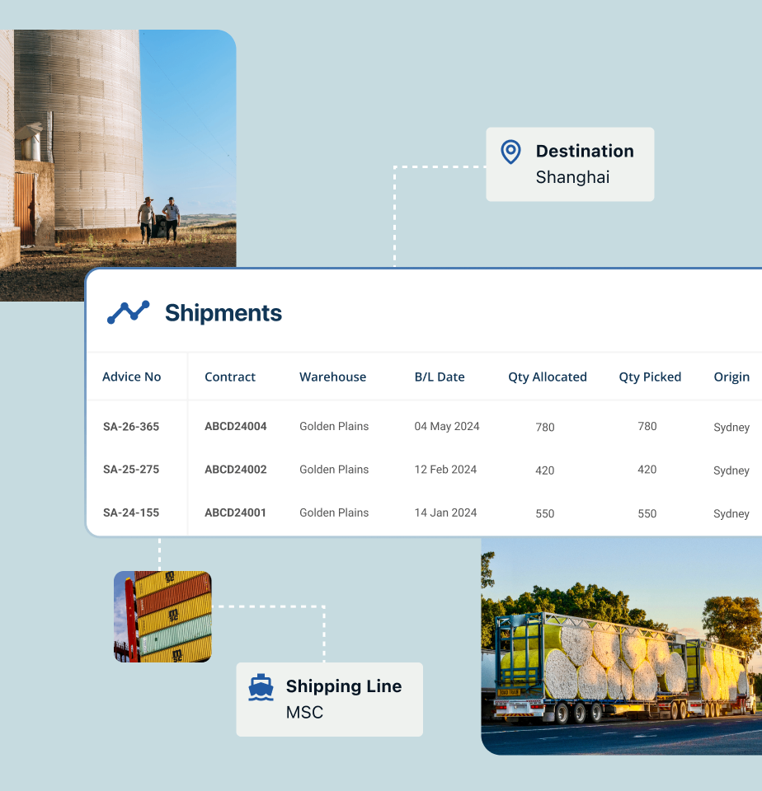
Task: Click the Shipments heading
Action: pyautogui.click(x=223, y=313)
